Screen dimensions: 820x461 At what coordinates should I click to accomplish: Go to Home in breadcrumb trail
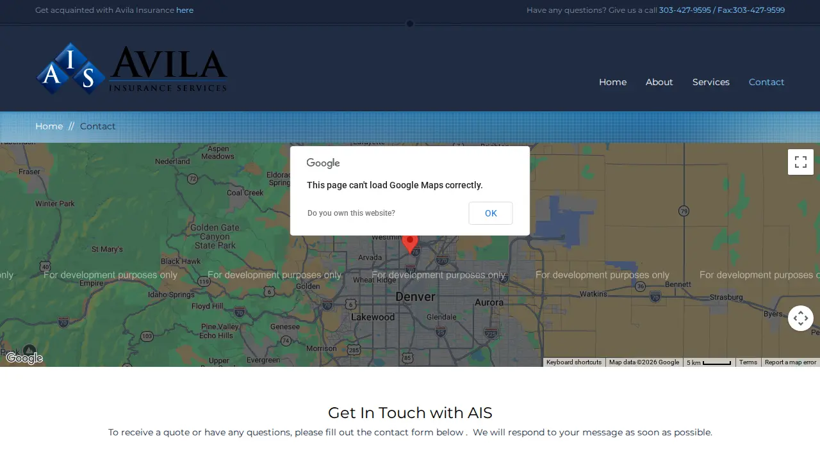[x=49, y=126]
